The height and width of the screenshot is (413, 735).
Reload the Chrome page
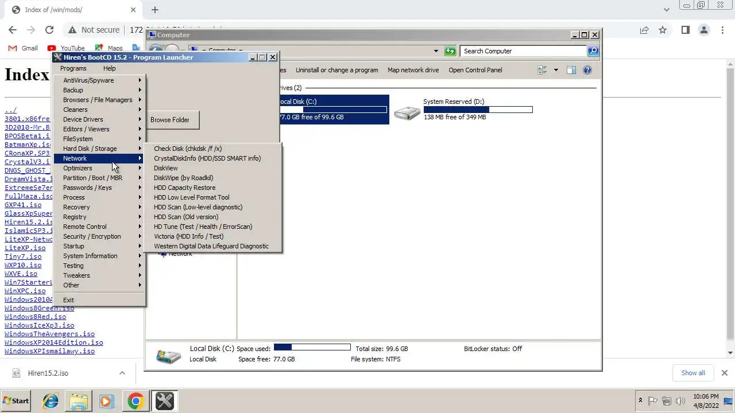[49, 30]
